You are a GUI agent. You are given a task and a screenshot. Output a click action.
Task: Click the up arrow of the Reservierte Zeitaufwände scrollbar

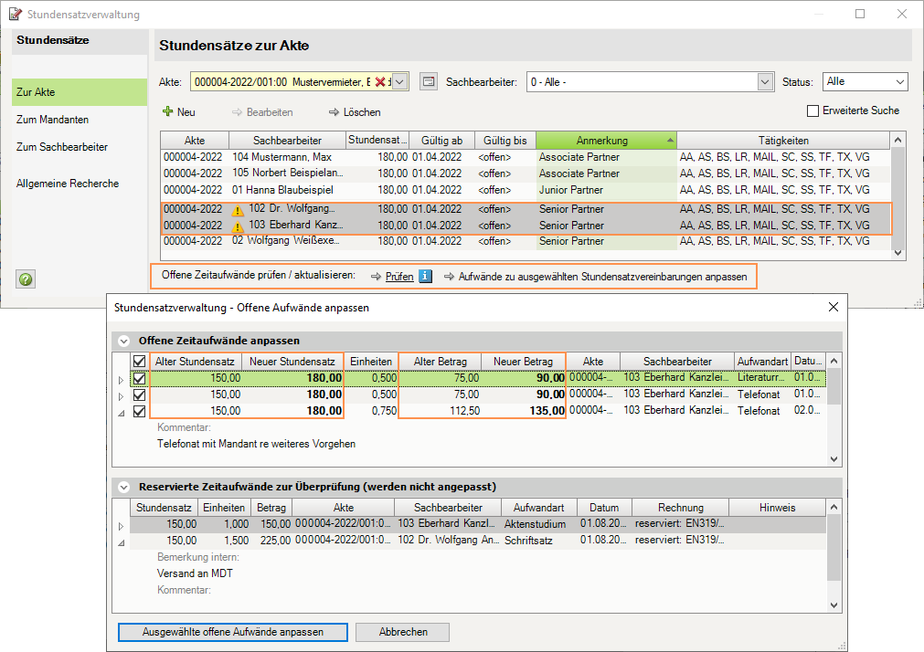[834, 507]
